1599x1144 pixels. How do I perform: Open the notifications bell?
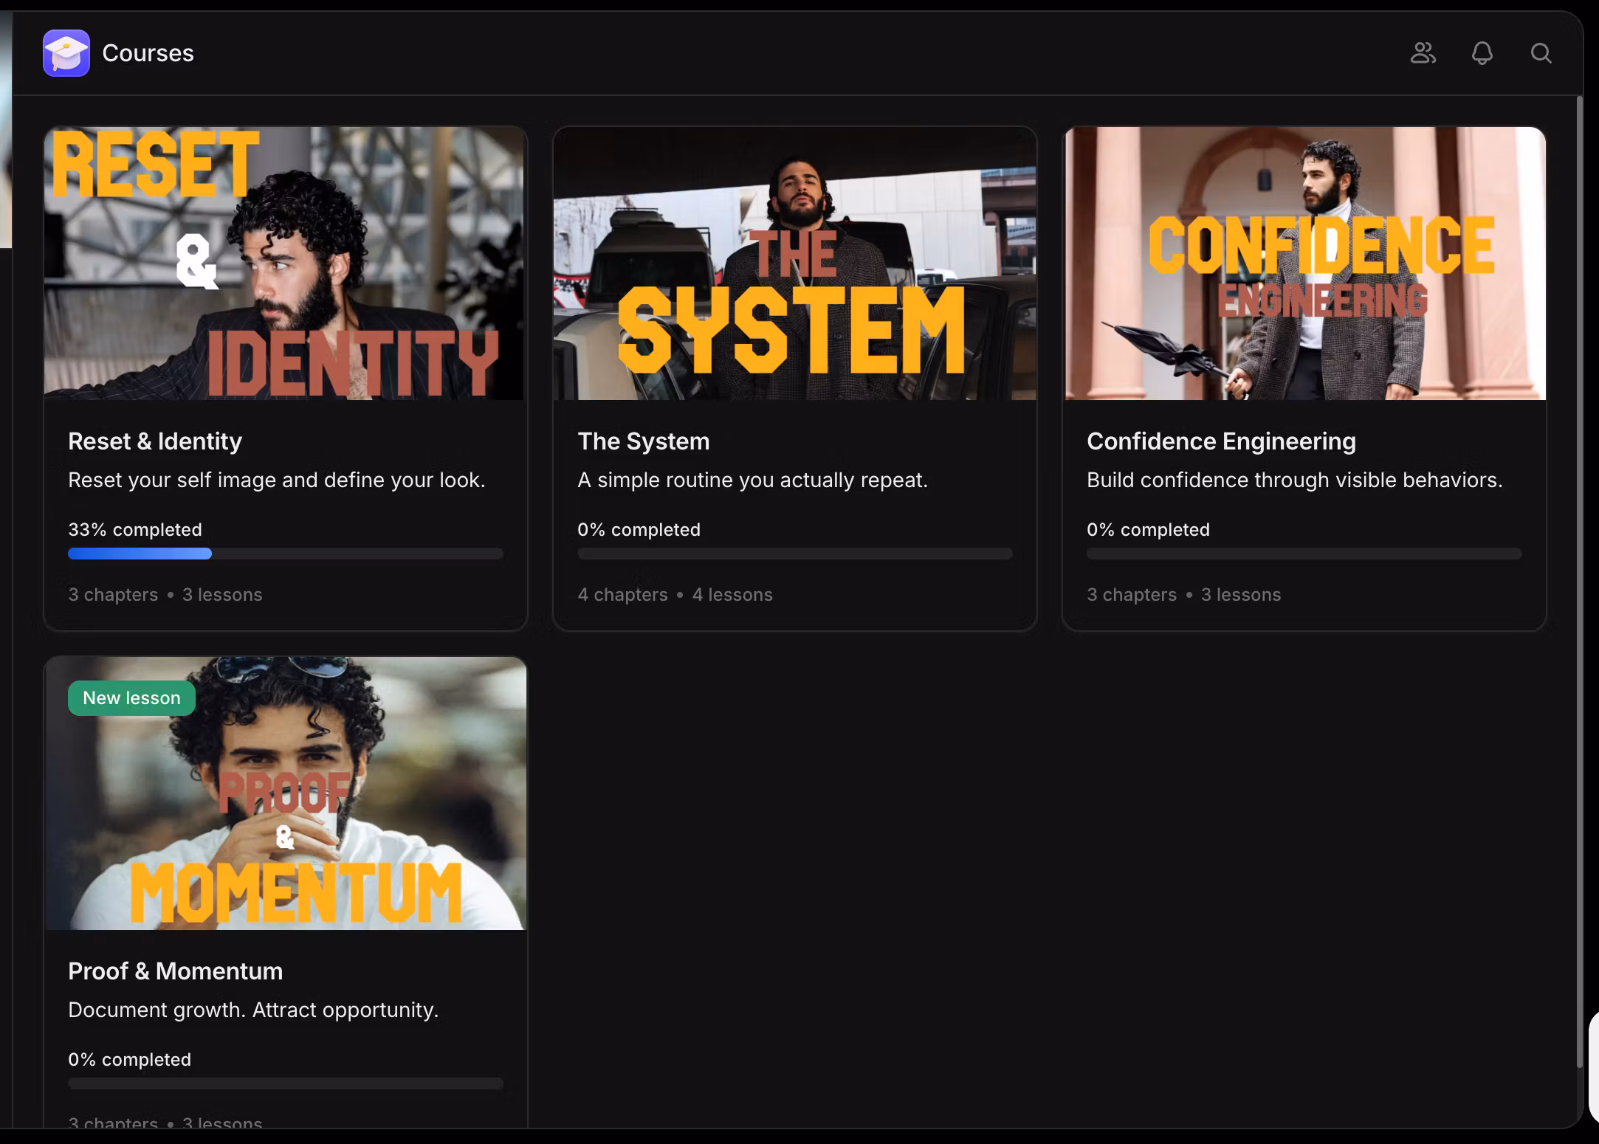(x=1482, y=53)
